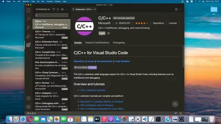Select the Extensions activity bar icon
221x124 pixels.
click(x=28, y=45)
